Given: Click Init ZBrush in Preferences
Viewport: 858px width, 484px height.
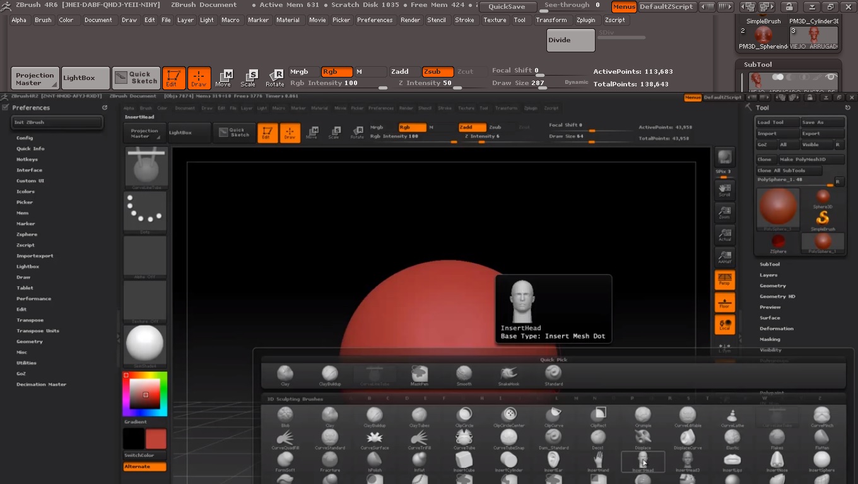Looking at the screenshot, I should 57,122.
